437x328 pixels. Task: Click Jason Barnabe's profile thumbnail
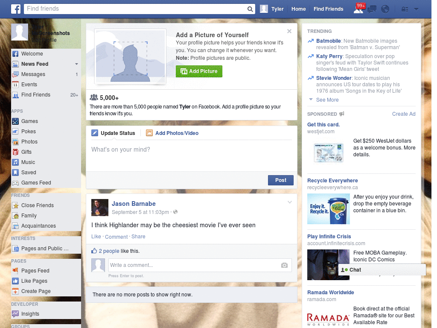coord(100,208)
